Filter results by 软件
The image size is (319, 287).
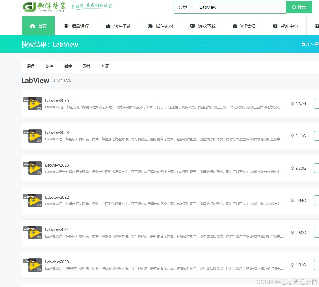49,66
